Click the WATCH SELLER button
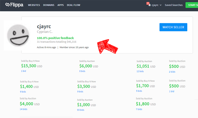Viewport: 198px width, 118px height. [173, 27]
